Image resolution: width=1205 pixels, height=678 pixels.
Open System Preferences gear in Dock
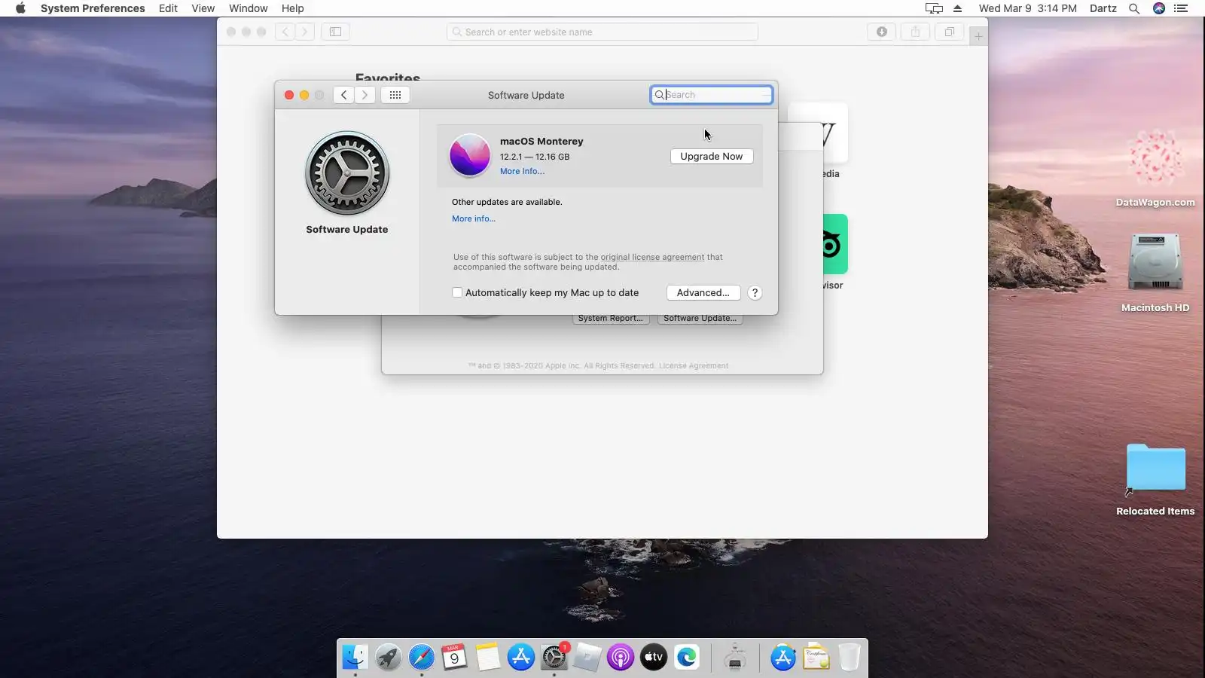[x=554, y=658]
